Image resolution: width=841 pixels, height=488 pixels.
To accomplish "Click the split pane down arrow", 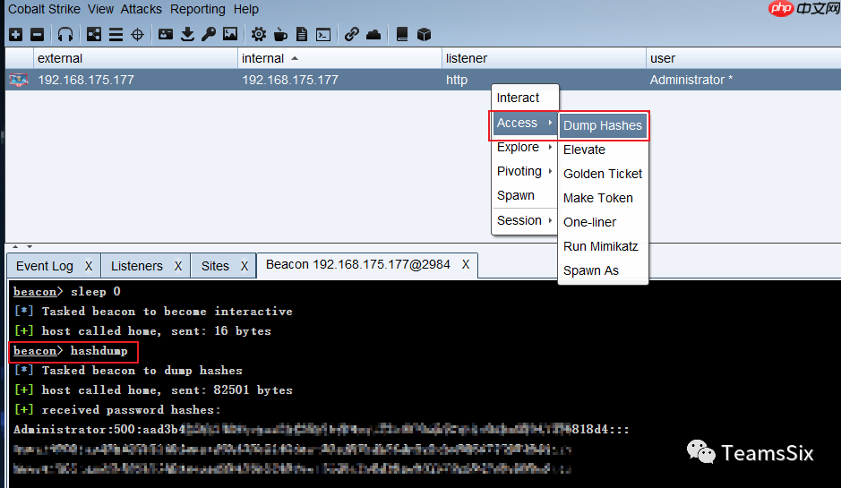I will [30, 246].
